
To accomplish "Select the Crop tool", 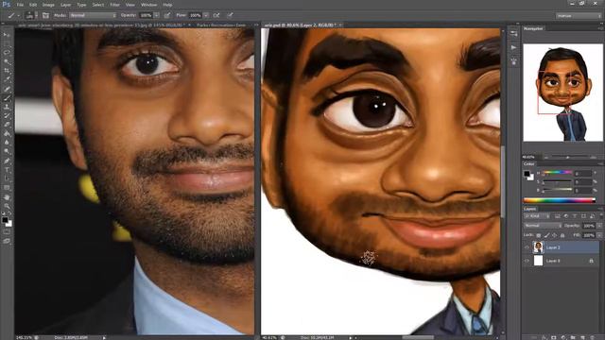I will pyautogui.click(x=7, y=71).
